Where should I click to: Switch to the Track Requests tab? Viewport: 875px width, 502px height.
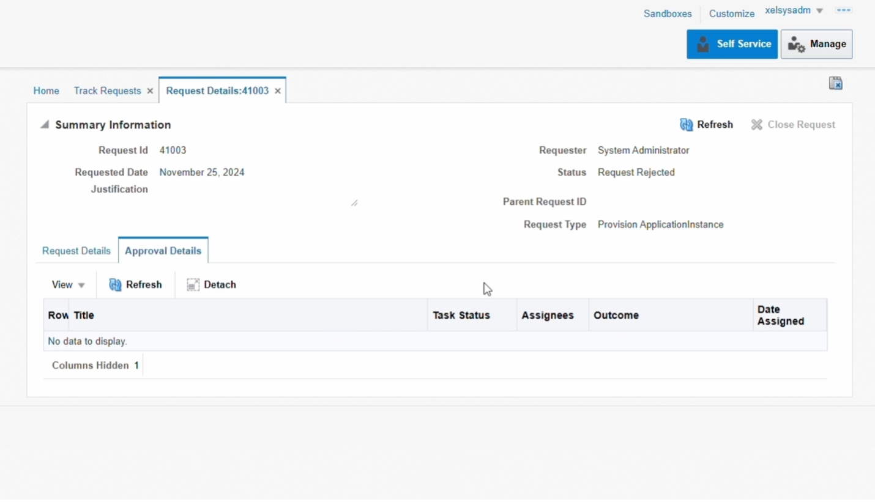[x=108, y=90]
